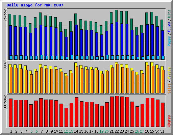Click day label 1 on the axis

[11, 131]
